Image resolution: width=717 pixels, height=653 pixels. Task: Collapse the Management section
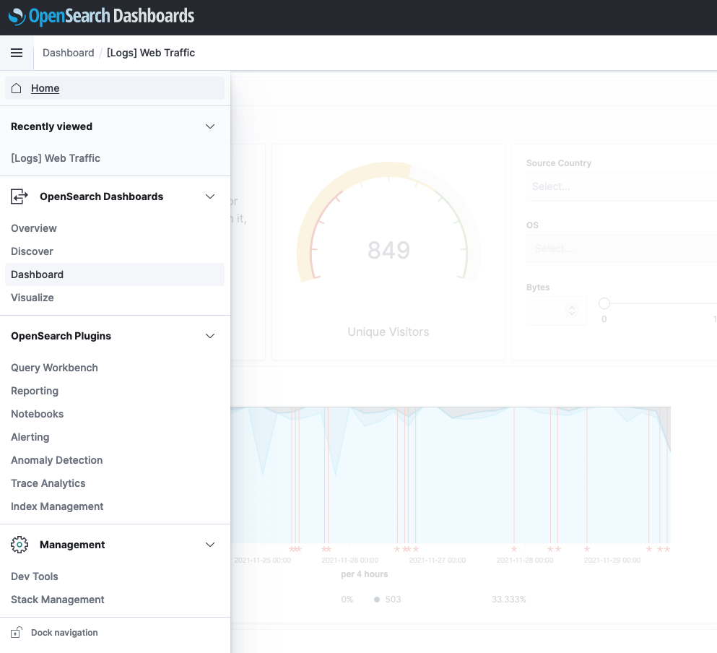(x=210, y=545)
